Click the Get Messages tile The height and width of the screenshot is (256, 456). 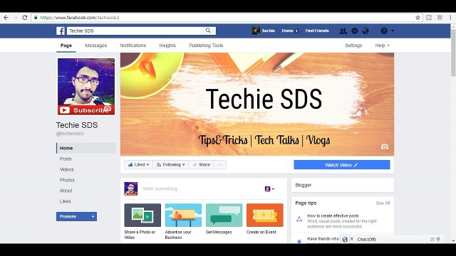tap(224, 219)
